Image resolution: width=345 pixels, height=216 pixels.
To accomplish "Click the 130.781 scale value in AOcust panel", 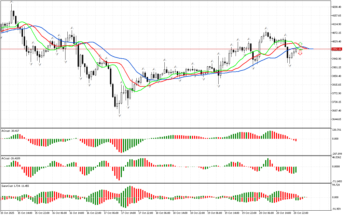I will 337,130.
